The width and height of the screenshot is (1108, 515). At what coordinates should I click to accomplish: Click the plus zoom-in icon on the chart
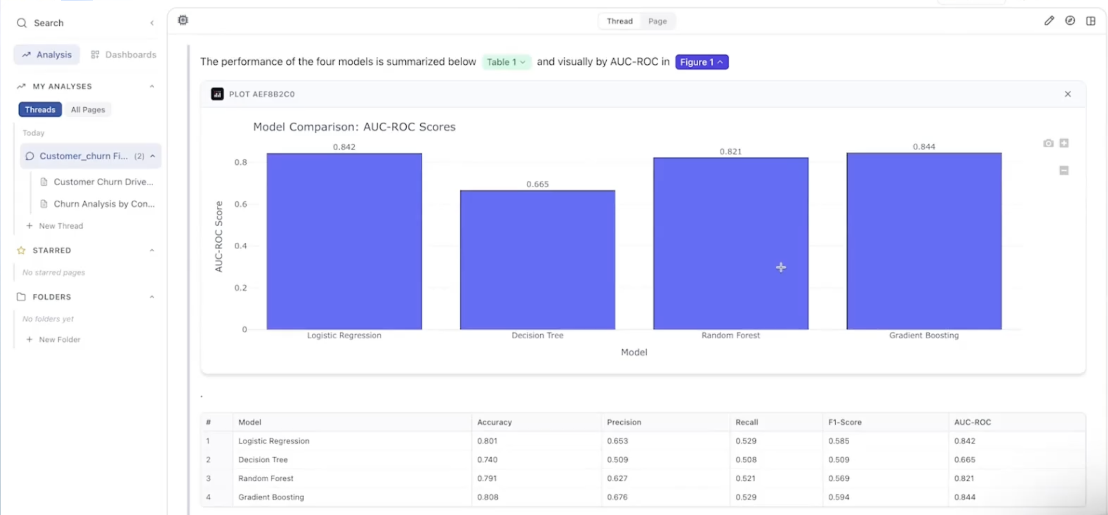1064,143
